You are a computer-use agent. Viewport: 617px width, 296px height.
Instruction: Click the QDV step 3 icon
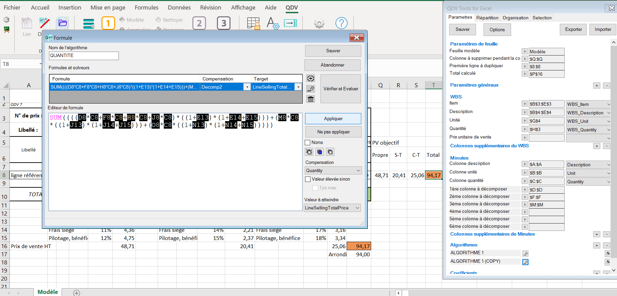[x=224, y=23]
